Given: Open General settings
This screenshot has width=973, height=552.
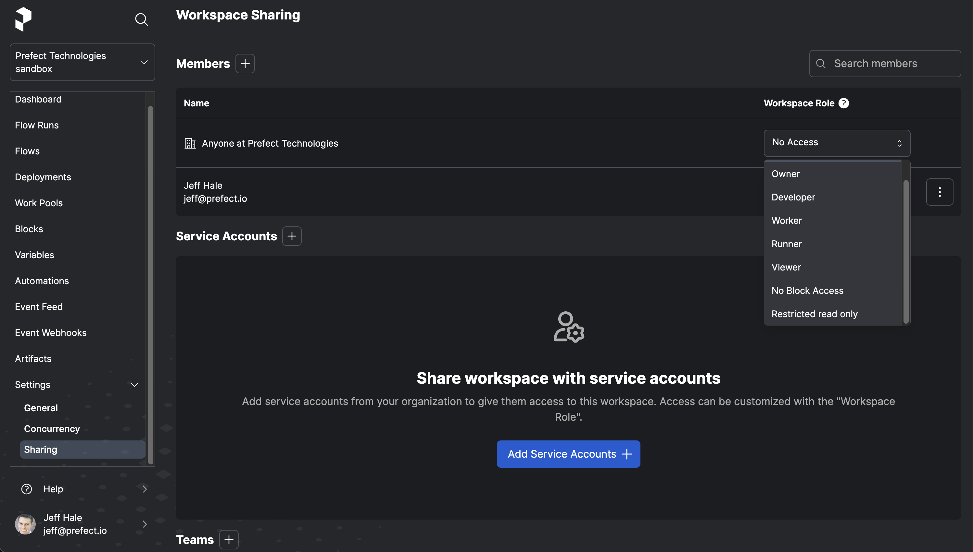Looking at the screenshot, I should 41,408.
